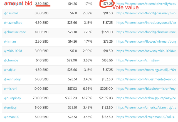Open the @purepinay profile
The image size is (178, 122).
click(x=13, y=98)
